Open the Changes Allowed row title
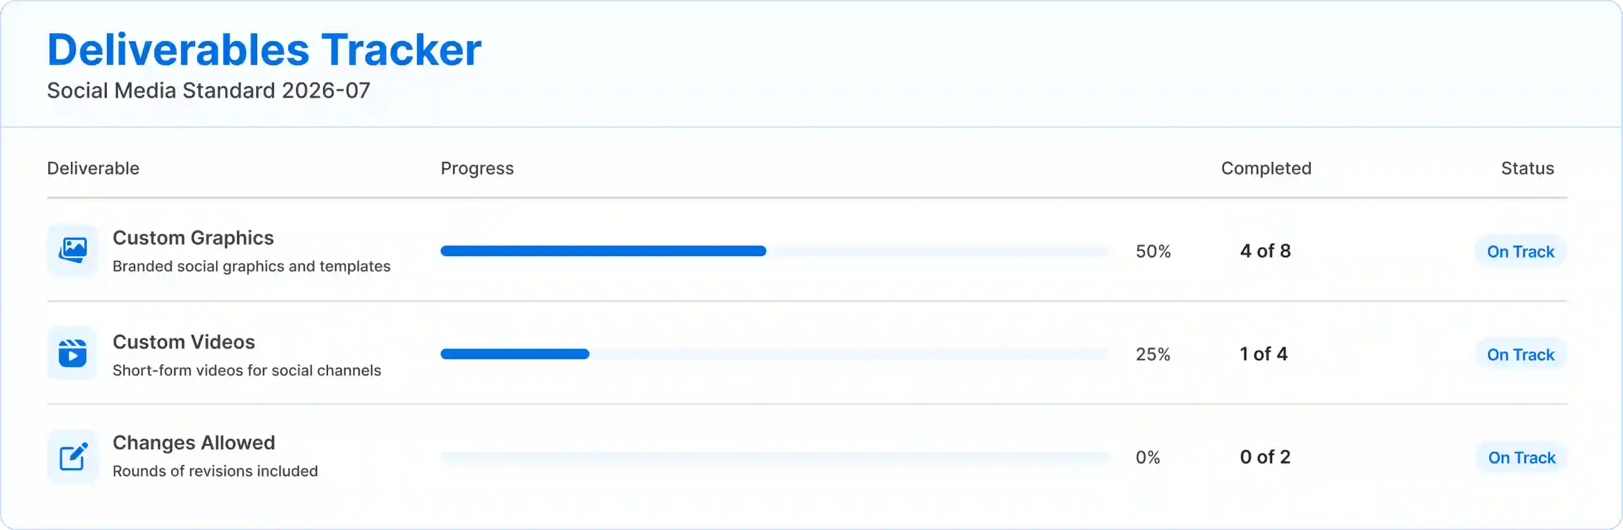 pyautogui.click(x=194, y=443)
